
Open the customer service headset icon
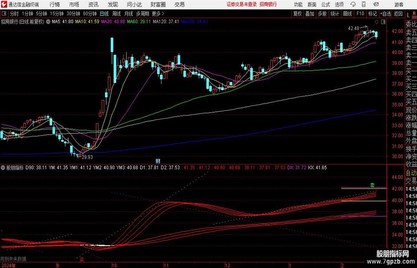click(353, 4)
